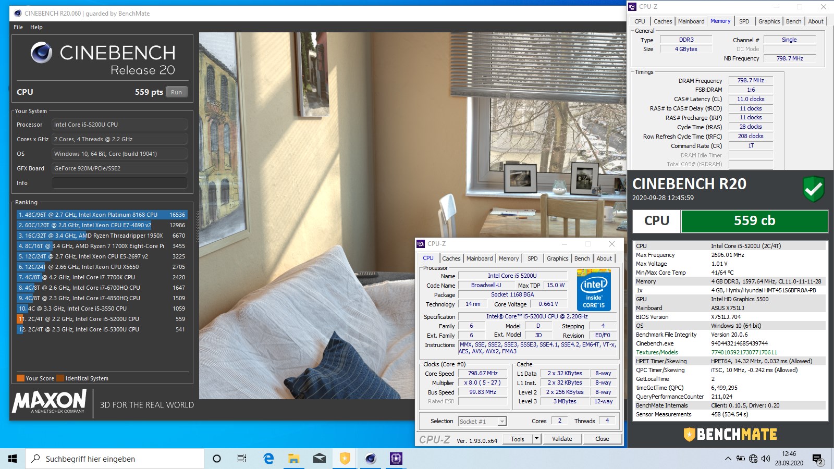Click Core Speed value 798.67 MHz
The width and height of the screenshot is (834, 469).
point(483,374)
